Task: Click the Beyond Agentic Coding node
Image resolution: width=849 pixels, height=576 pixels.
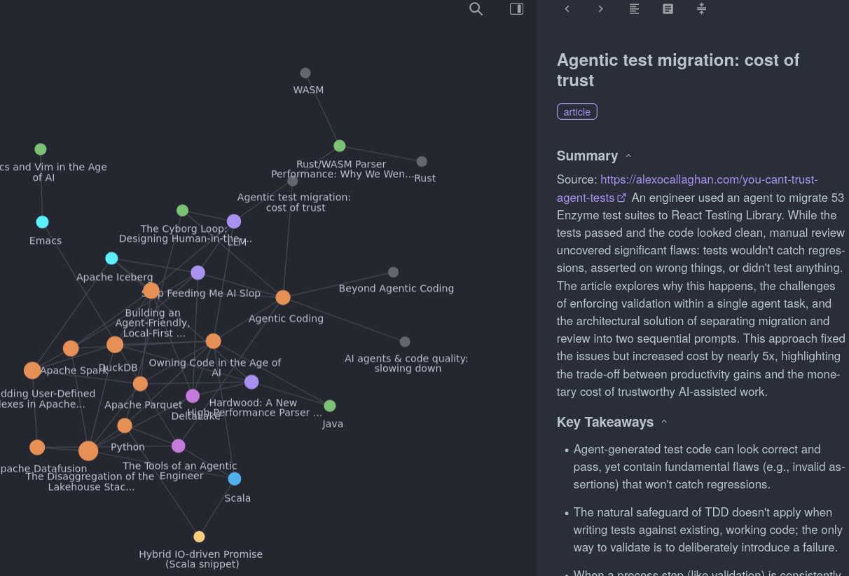Action: click(x=393, y=272)
